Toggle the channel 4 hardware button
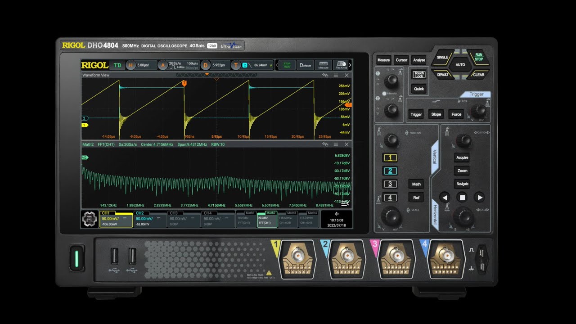 (x=390, y=198)
